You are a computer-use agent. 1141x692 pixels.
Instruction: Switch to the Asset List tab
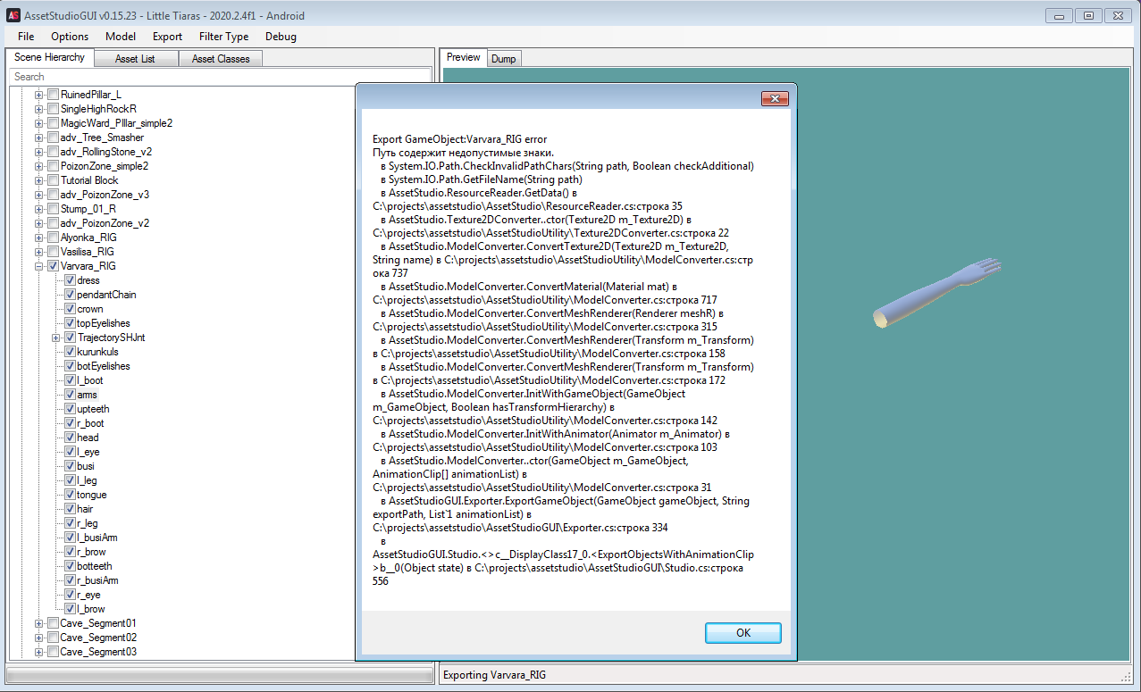(136, 58)
